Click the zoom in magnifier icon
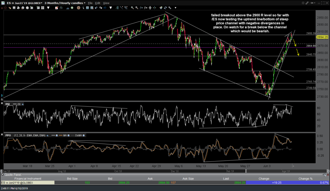This screenshot has height=191, width=330. tap(132, 8)
